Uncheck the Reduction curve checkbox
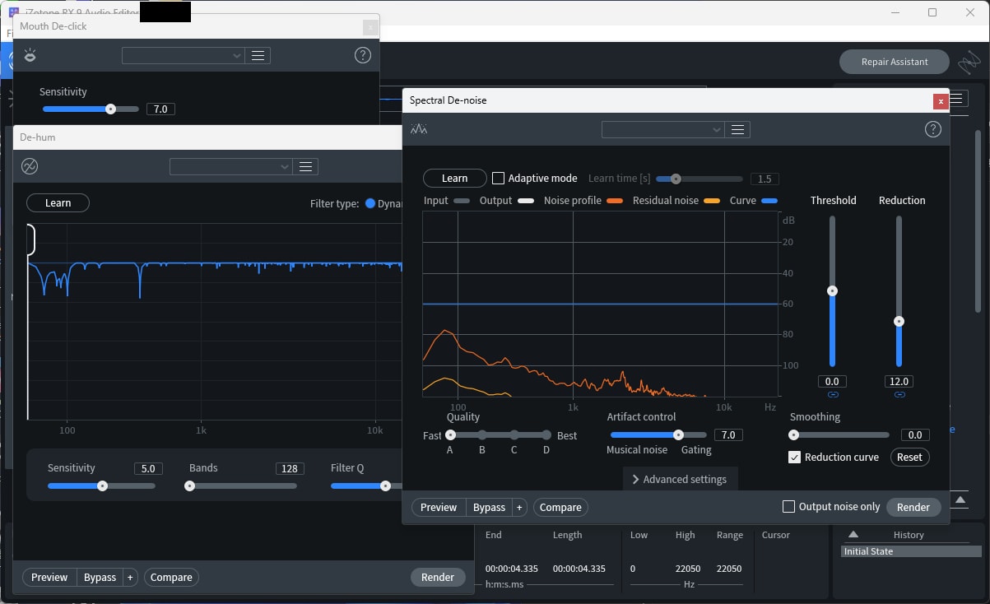The height and width of the screenshot is (604, 990). pyautogui.click(x=794, y=458)
